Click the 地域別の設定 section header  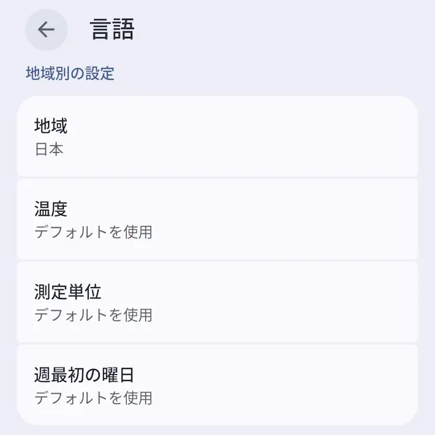[x=70, y=73]
